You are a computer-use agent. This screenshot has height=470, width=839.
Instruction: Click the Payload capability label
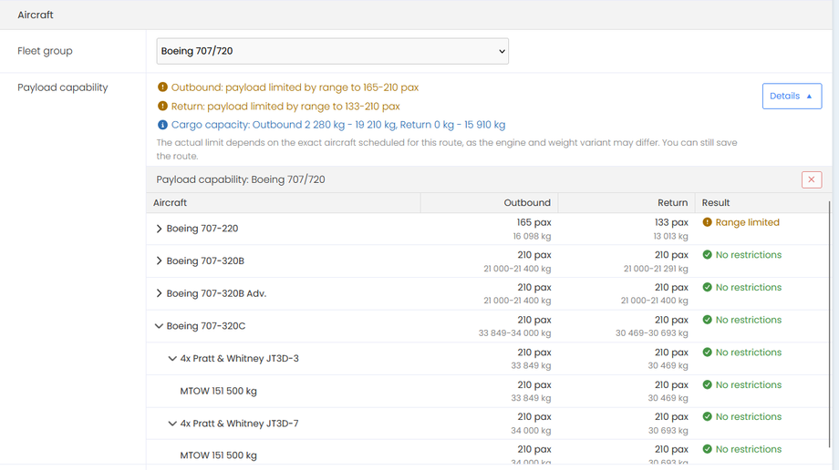(63, 87)
